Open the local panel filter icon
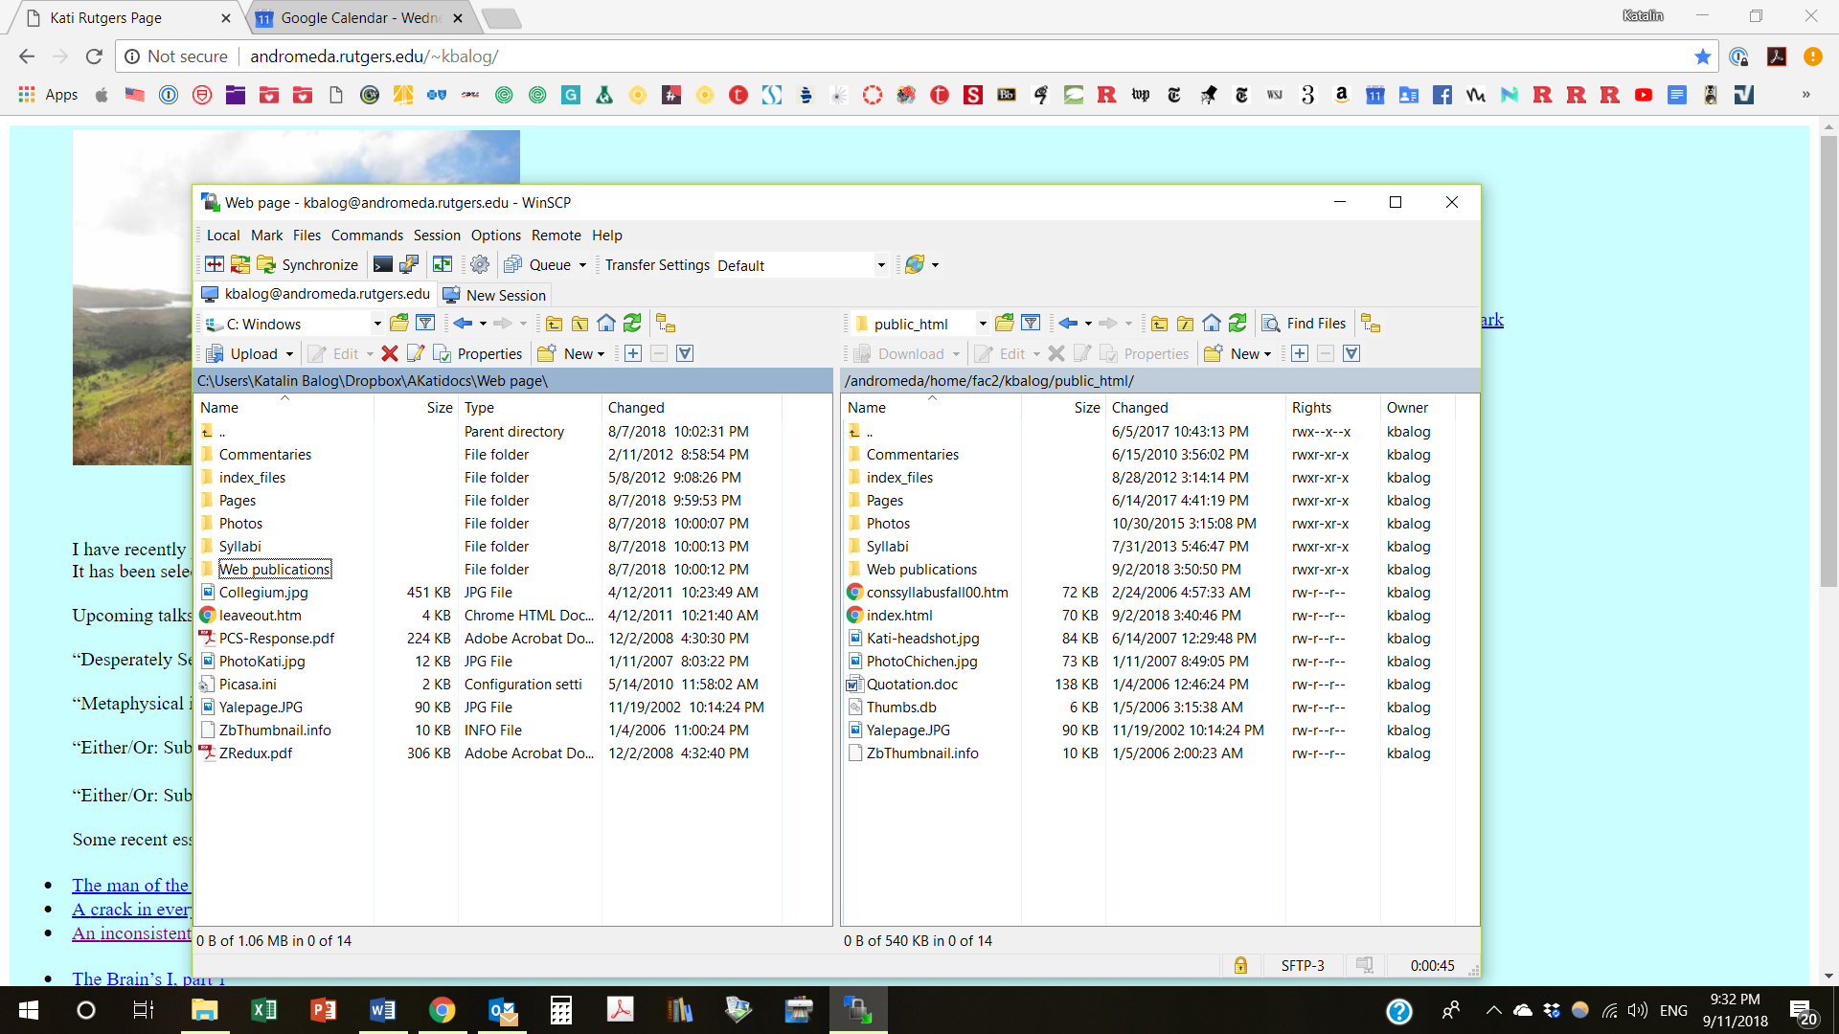This screenshot has height=1034, width=1839. [425, 324]
